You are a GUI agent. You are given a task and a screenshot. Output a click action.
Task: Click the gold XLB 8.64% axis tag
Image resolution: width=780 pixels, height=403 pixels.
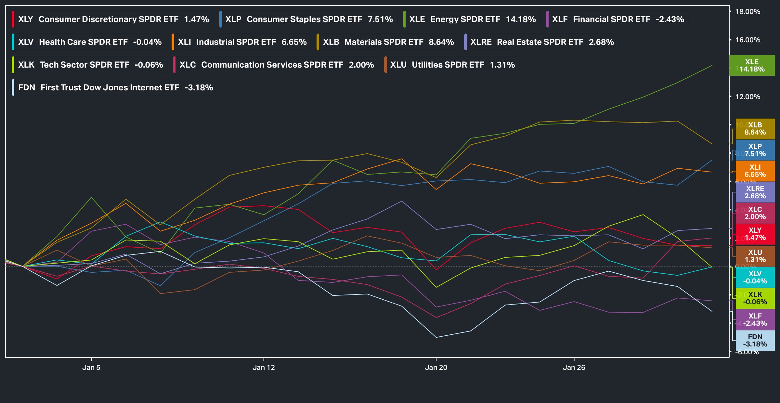755,129
